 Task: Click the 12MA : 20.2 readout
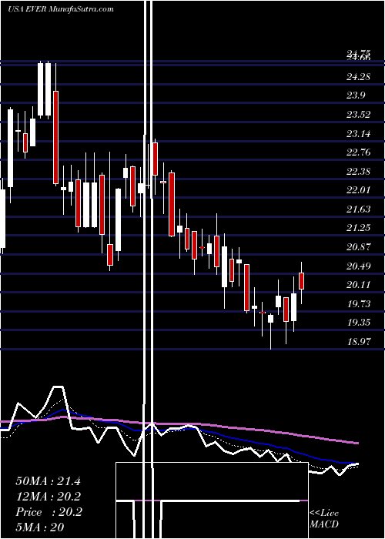coord(48,497)
